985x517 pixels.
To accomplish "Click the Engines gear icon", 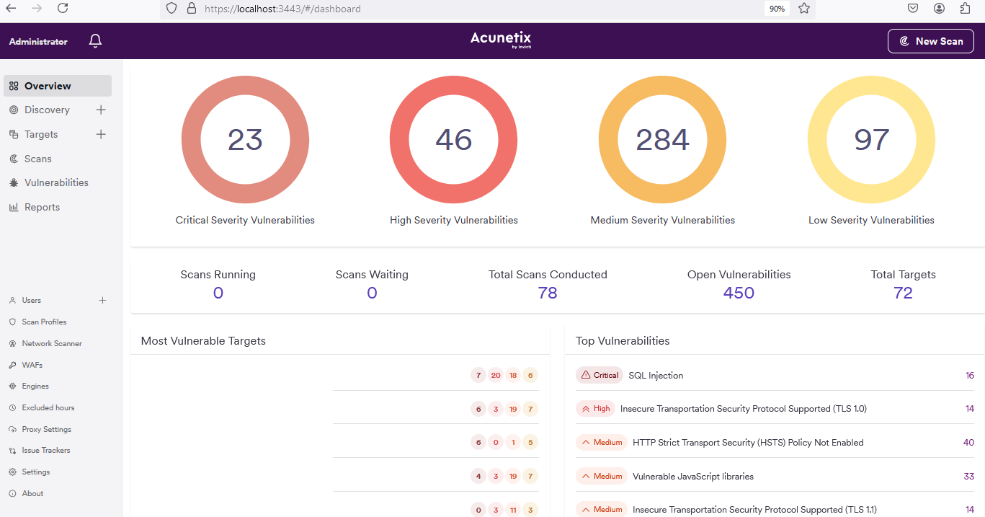I will click(x=12, y=386).
